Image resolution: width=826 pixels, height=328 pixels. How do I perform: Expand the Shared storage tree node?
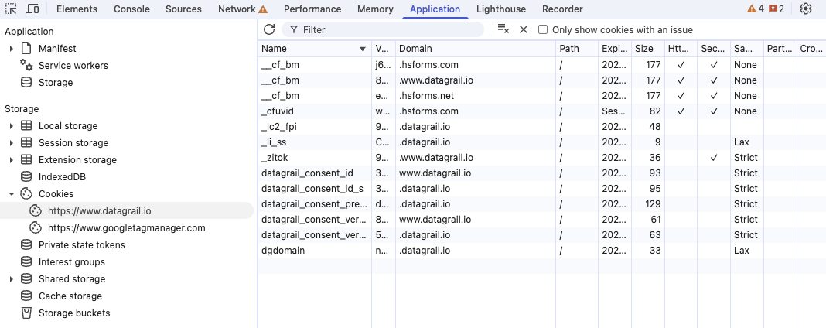[x=12, y=279]
